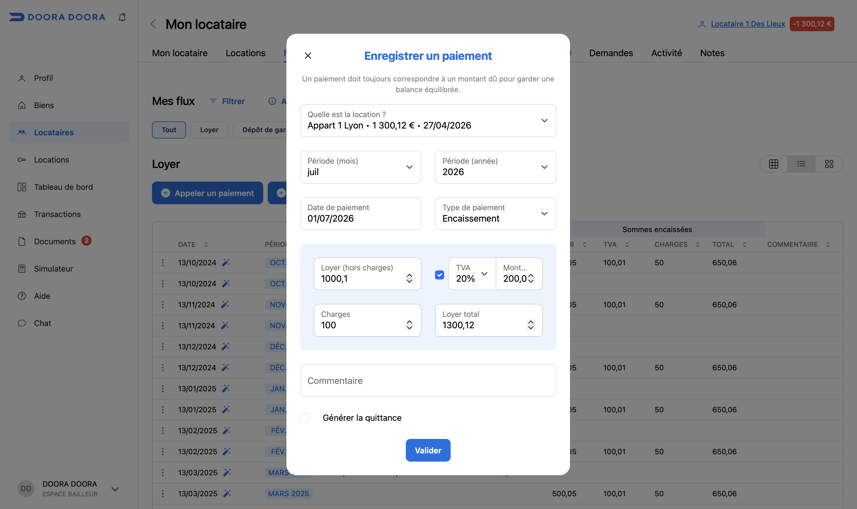Image resolution: width=857 pixels, height=509 pixels.
Task: Click the MARS 2025 period tag in last row
Action: coord(288,494)
